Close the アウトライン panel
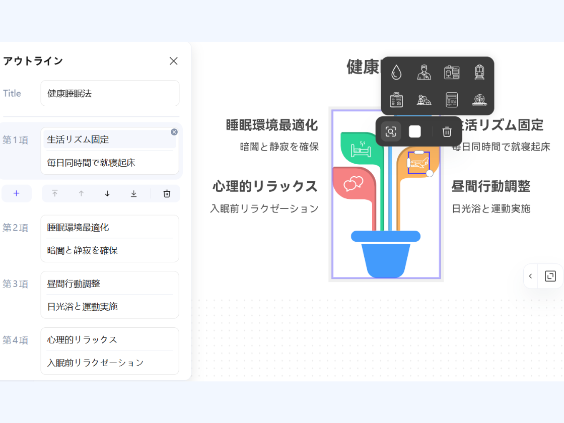The width and height of the screenshot is (564, 423). [x=173, y=61]
